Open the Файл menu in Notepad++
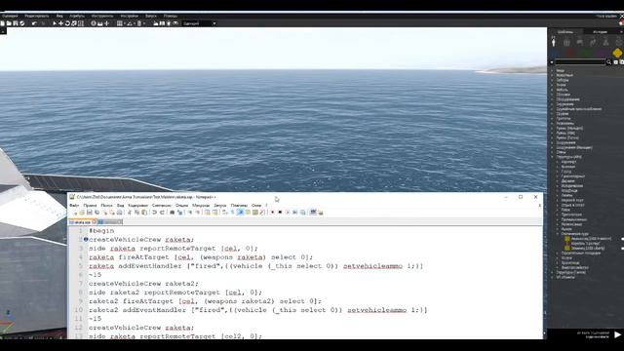624x351 pixels. coord(74,206)
